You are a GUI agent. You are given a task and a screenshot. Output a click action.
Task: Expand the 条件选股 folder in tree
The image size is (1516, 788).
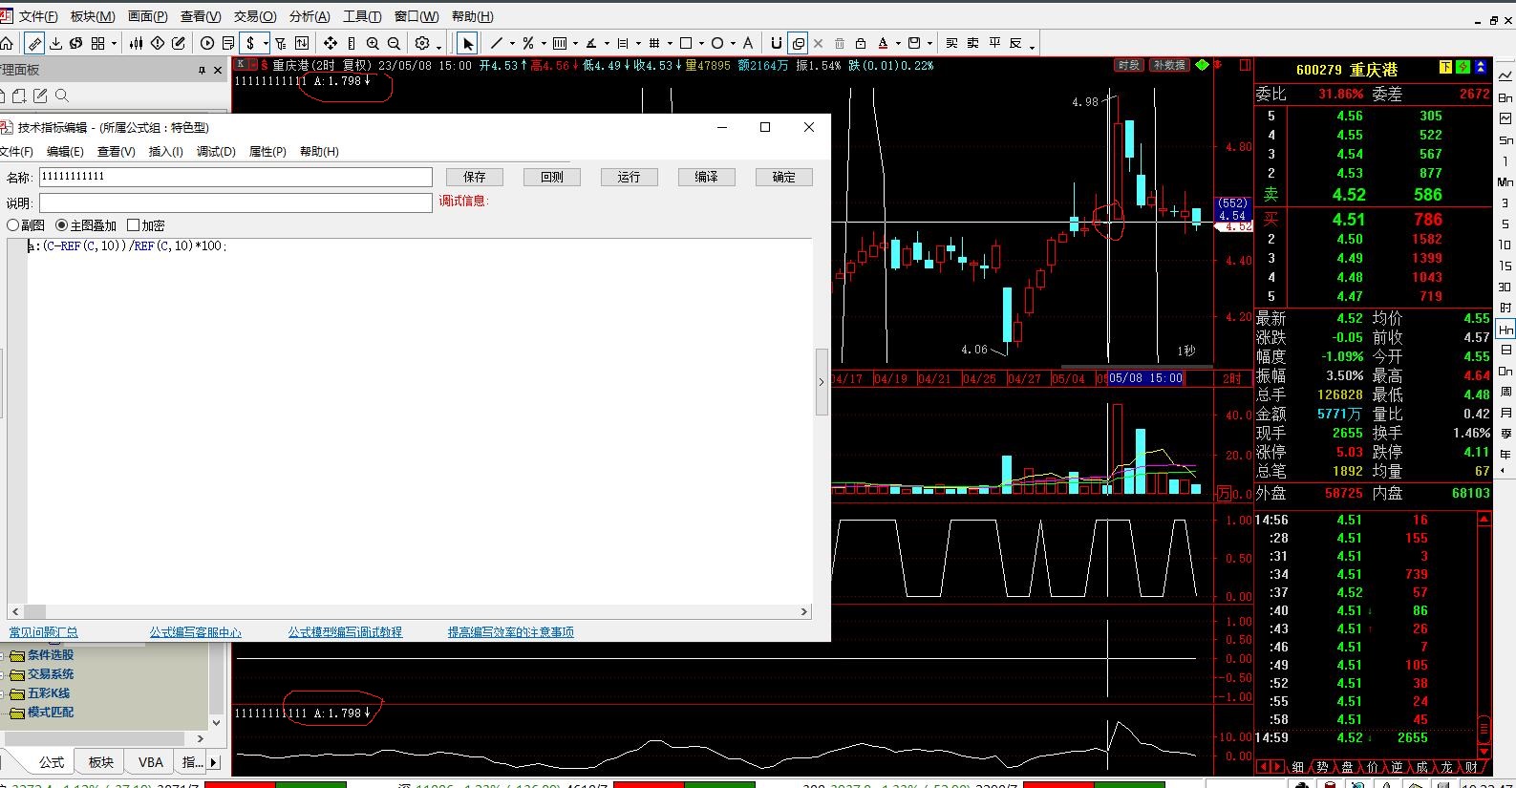pyautogui.click(x=50, y=655)
